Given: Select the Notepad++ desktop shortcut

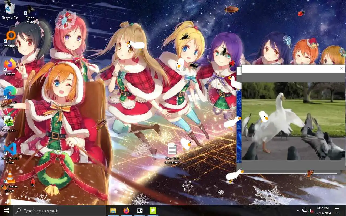Looking at the screenshot, I should point(10,124).
